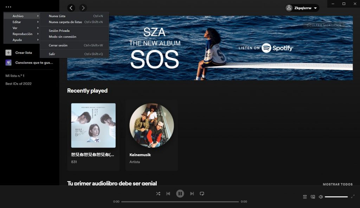
Task: Enable shuffle playback
Action: [x=158, y=193]
